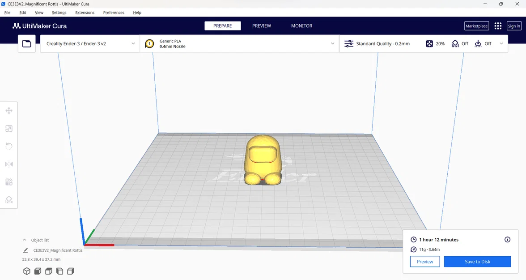This screenshot has height=280, width=526.
Task: Switch to left side view icon
Action: pyautogui.click(x=60, y=271)
